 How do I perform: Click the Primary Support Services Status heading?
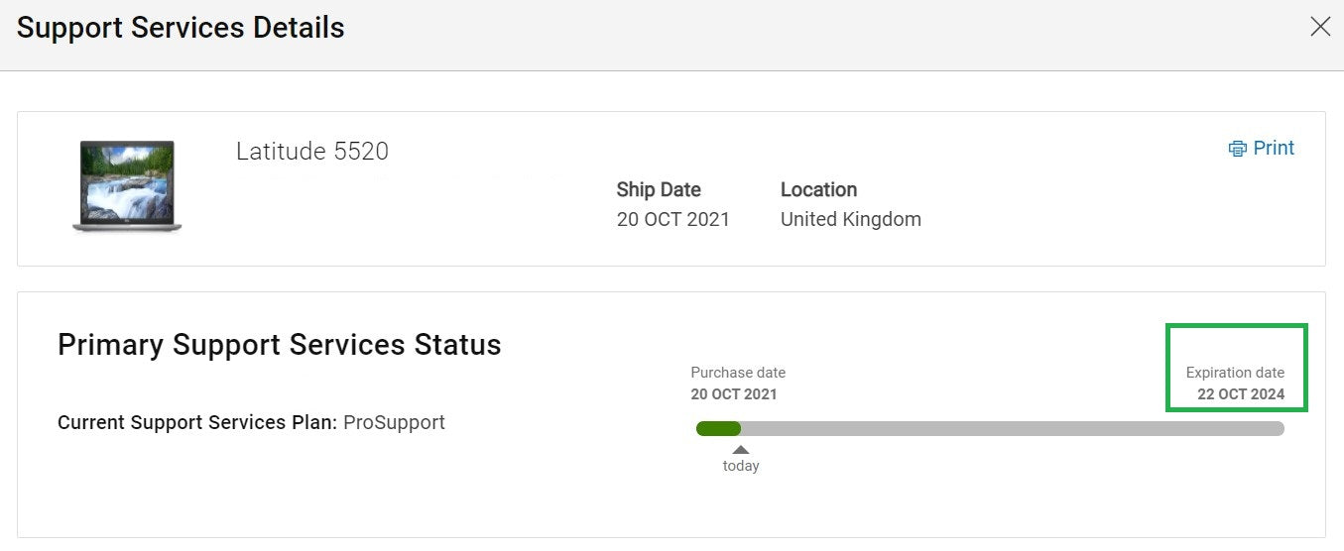point(280,344)
